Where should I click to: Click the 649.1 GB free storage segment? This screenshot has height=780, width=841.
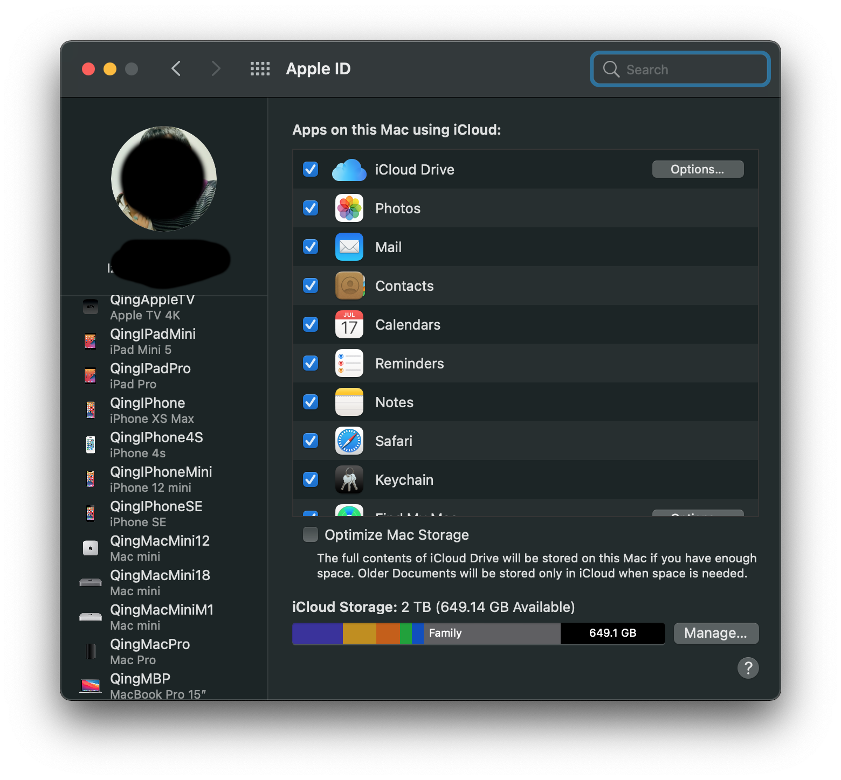tap(612, 633)
